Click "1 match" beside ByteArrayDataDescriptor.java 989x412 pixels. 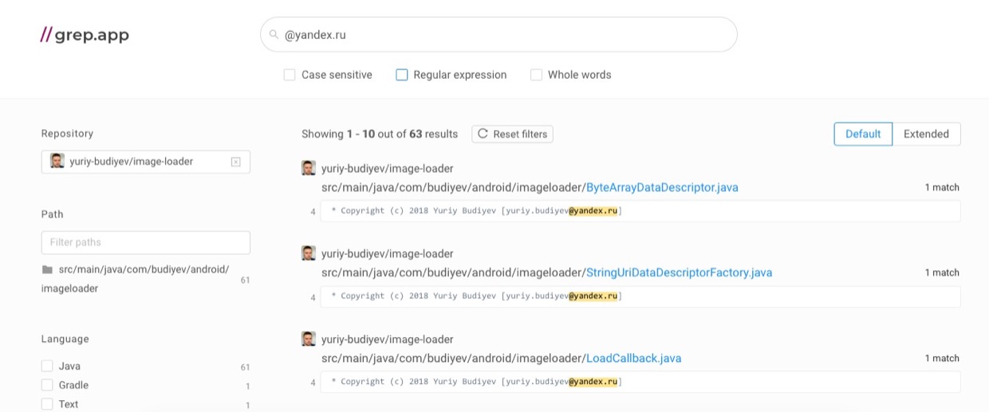942,187
